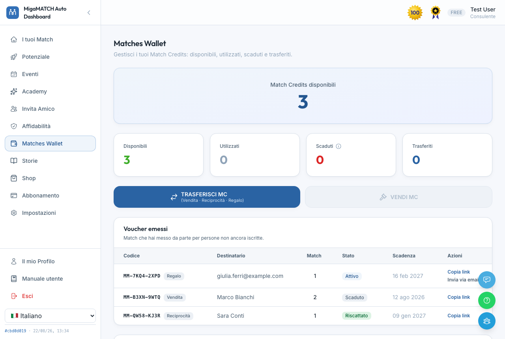
Task: Click the Disponibili stat card
Action: (159, 155)
